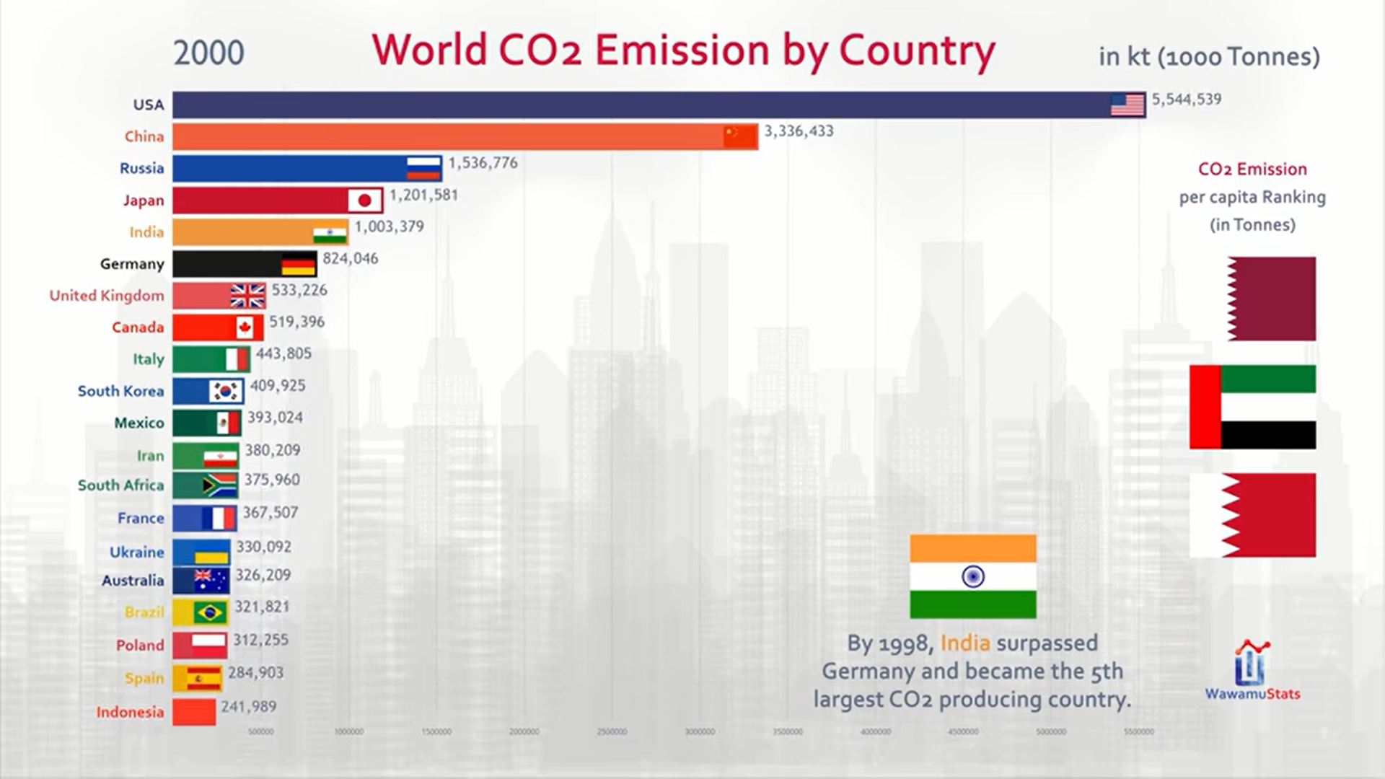Click the Germany flag on black bar
The width and height of the screenshot is (1385, 779).
coord(299,264)
